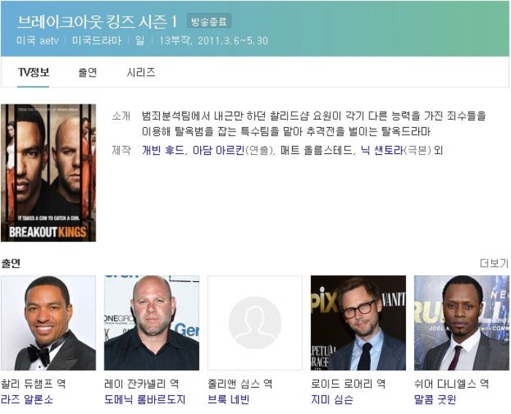Click the Breakout Kings poster image
Viewport: 511px width, 414px height.
click(49, 173)
